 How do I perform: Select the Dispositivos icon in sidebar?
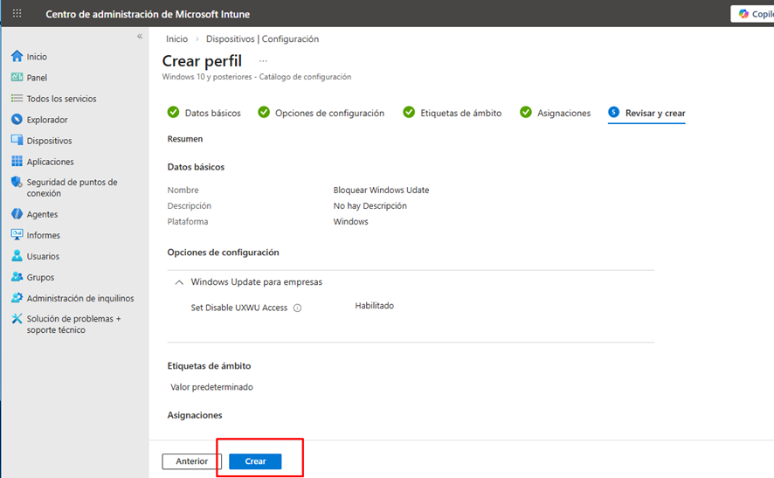click(17, 141)
